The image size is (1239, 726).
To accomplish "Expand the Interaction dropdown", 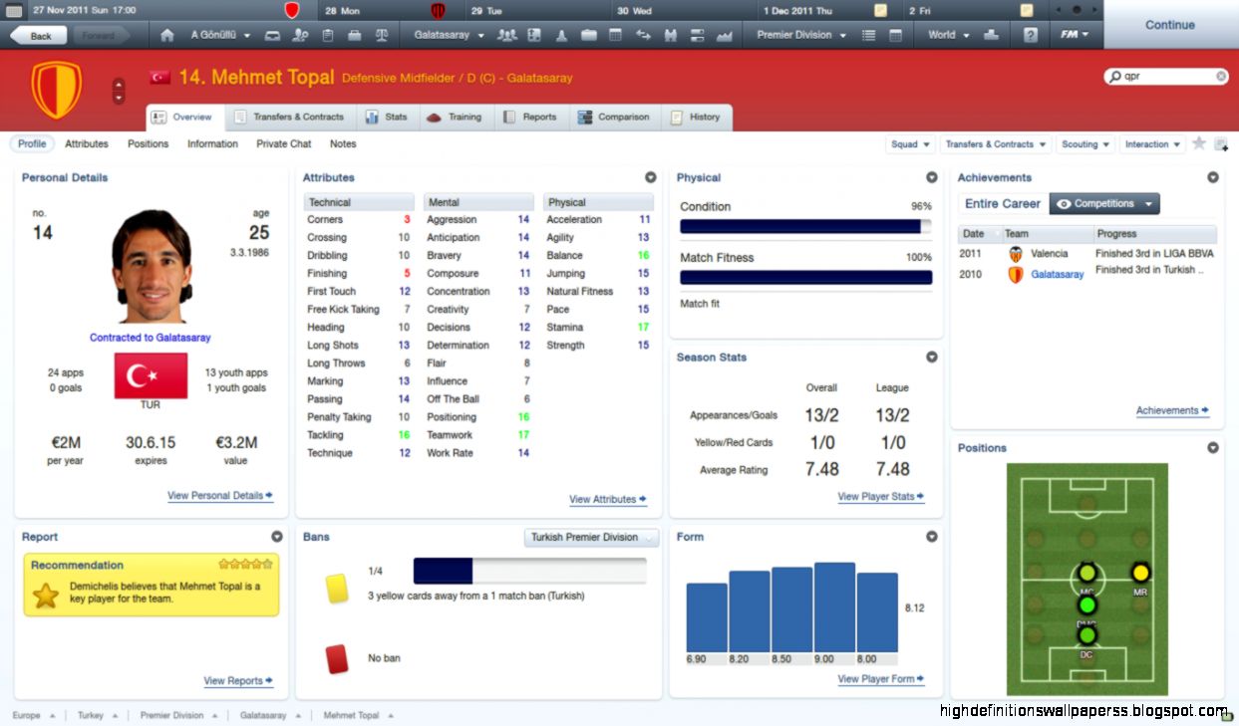I will coord(1152,144).
